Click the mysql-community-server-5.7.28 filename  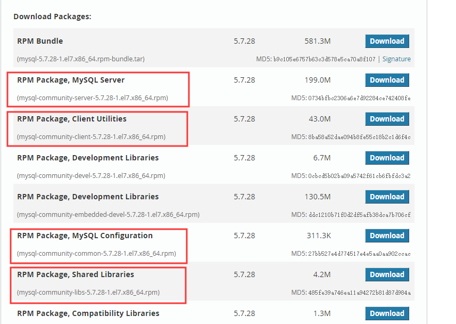pos(93,98)
